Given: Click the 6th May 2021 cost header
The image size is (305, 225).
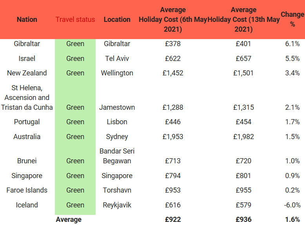Looking at the screenshot, I should [173, 20].
